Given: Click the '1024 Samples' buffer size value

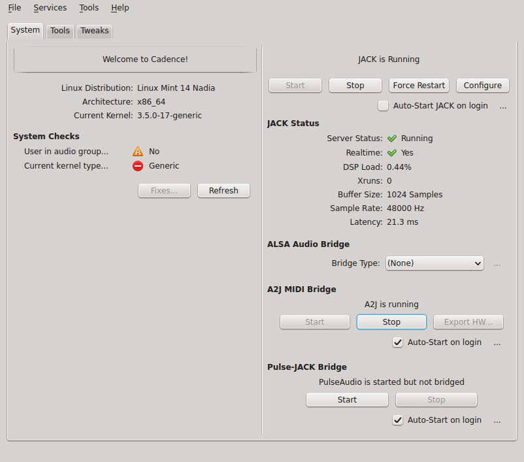Looking at the screenshot, I should coord(415,195).
